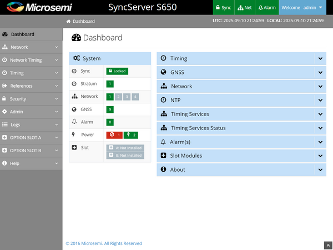This screenshot has height=250, width=333.
Task: Open the References sidebar menu
Action: pyautogui.click(x=31, y=86)
